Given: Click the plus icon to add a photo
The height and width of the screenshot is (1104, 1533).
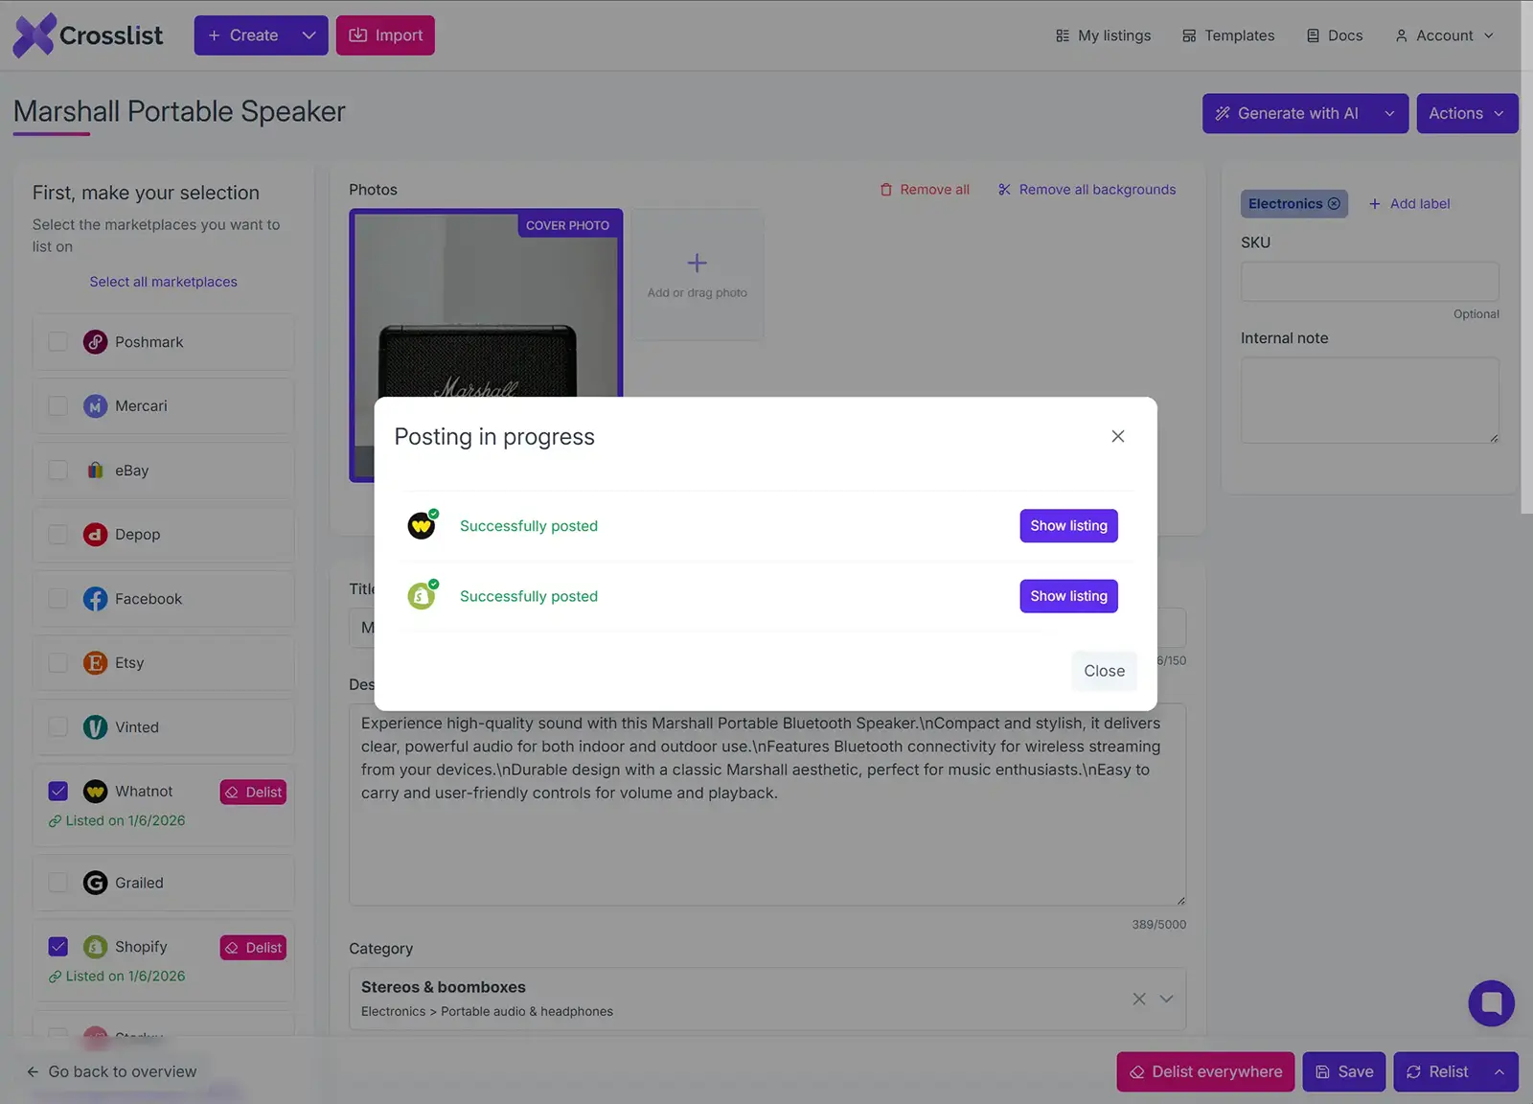Looking at the screenshot, I should tap(698, 263).
